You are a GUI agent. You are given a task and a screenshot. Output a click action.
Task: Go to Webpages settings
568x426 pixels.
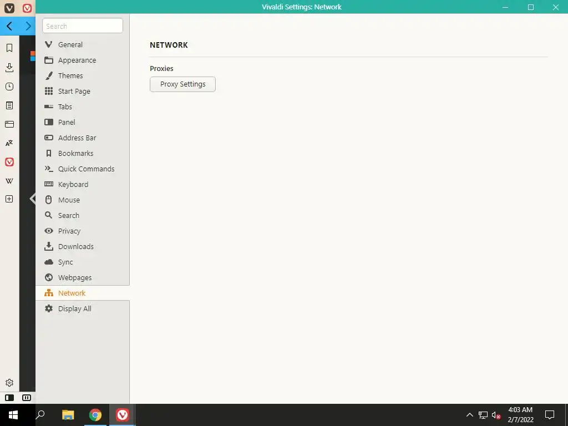[83, 278]
